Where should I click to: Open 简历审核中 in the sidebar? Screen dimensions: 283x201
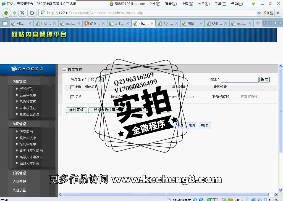click(x=28, y=144)
